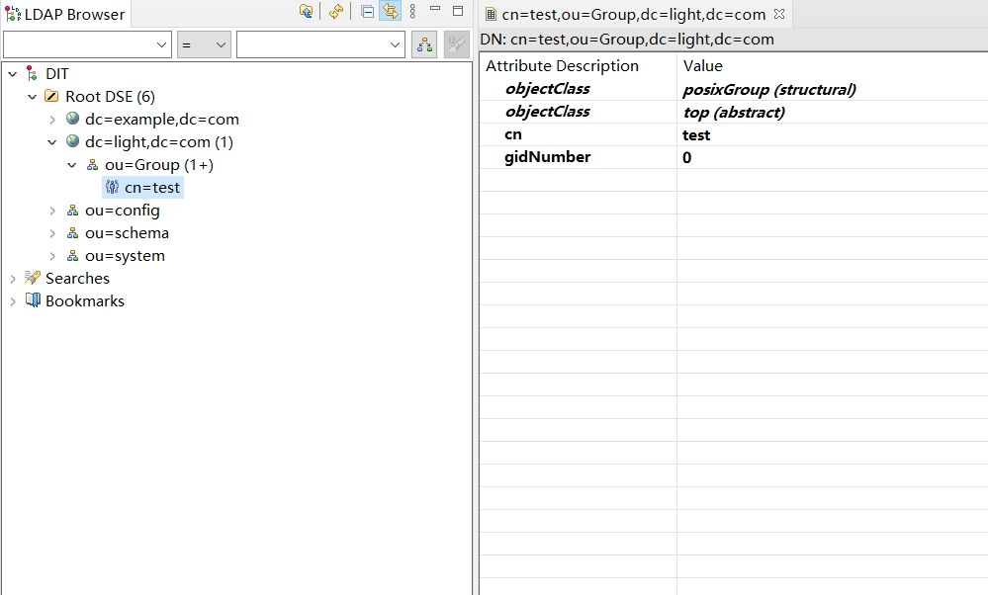Screen dimensions: 988x595
Task: Toggle Link with Editor button
Action: click(x=391, y=12)
